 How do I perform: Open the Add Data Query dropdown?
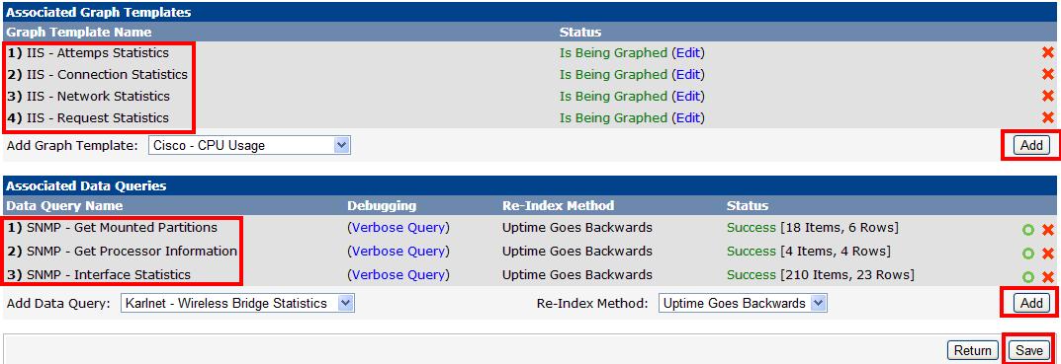(237, 303)
